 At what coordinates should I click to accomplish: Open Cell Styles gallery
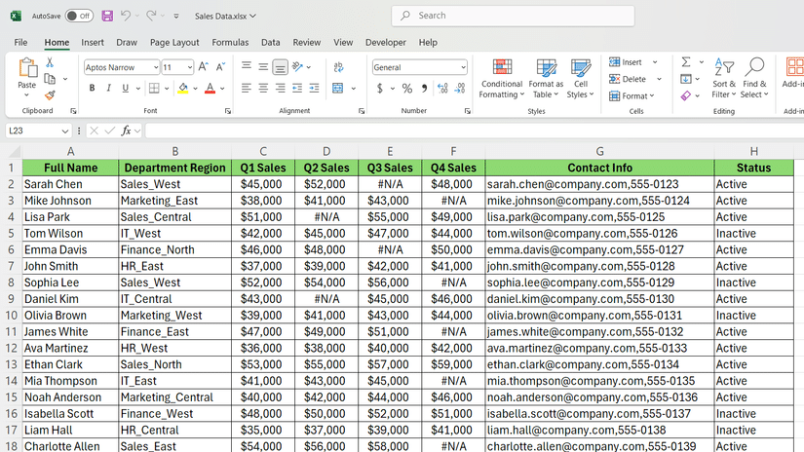581,78
